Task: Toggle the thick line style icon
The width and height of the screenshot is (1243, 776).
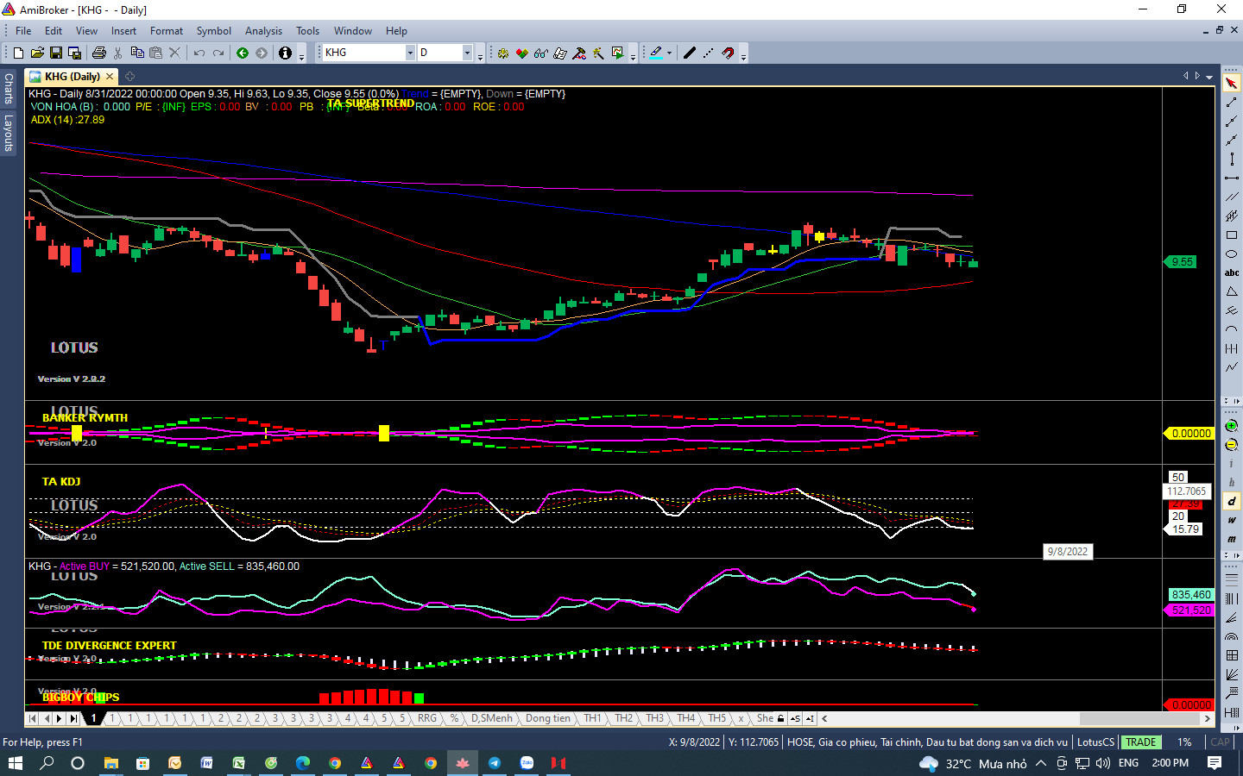Action: point(689,53)
